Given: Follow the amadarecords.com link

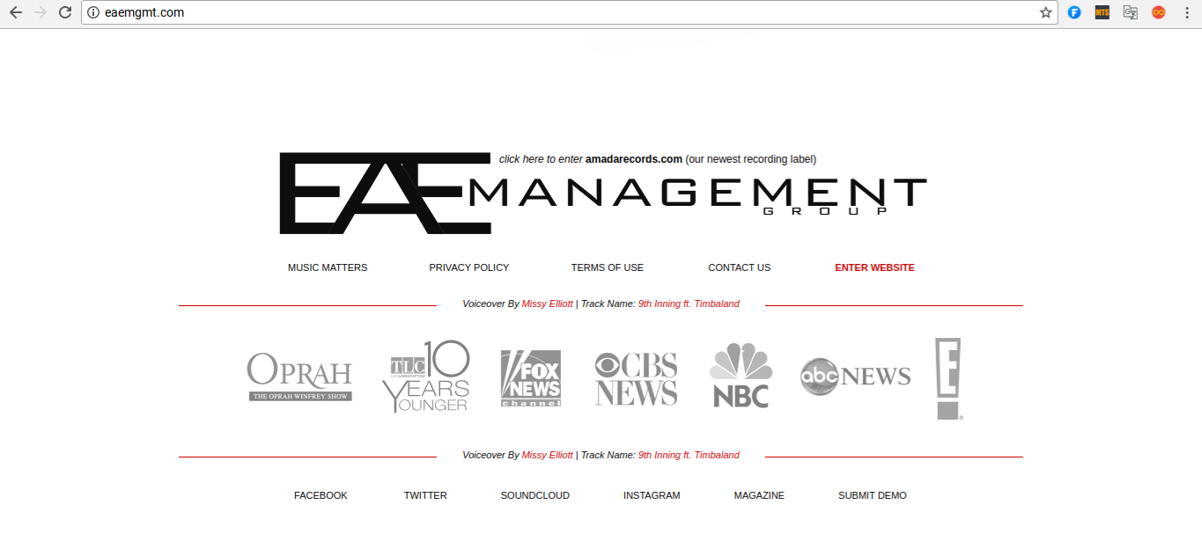Looking at the screenshot, I should (634, 159).
